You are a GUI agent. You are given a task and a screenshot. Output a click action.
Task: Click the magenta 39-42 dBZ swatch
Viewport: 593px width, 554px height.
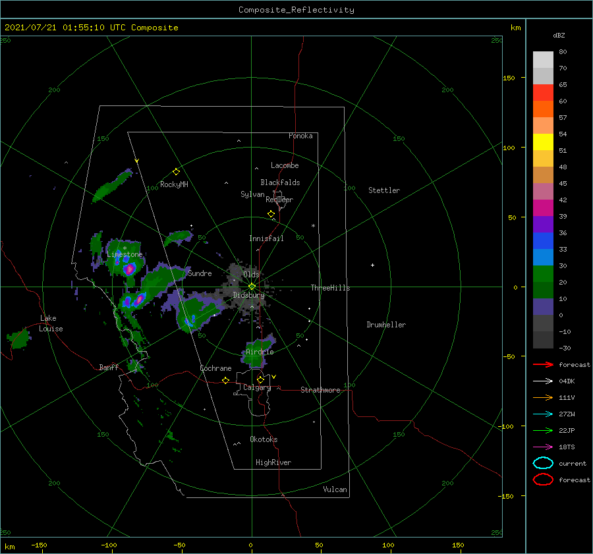(x=543, y=208)
